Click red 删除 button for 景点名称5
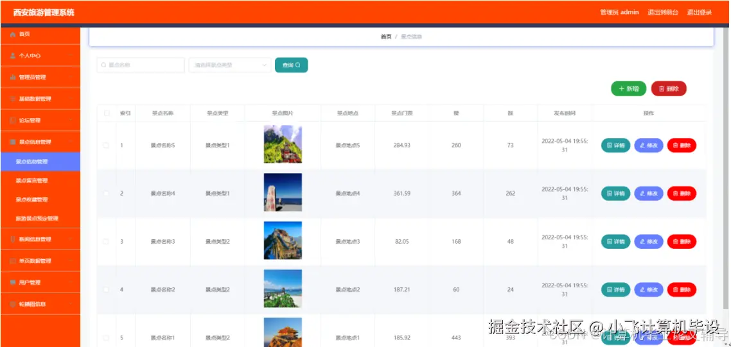The height and width of the screenshot is (347, 731). pos(682,146)
